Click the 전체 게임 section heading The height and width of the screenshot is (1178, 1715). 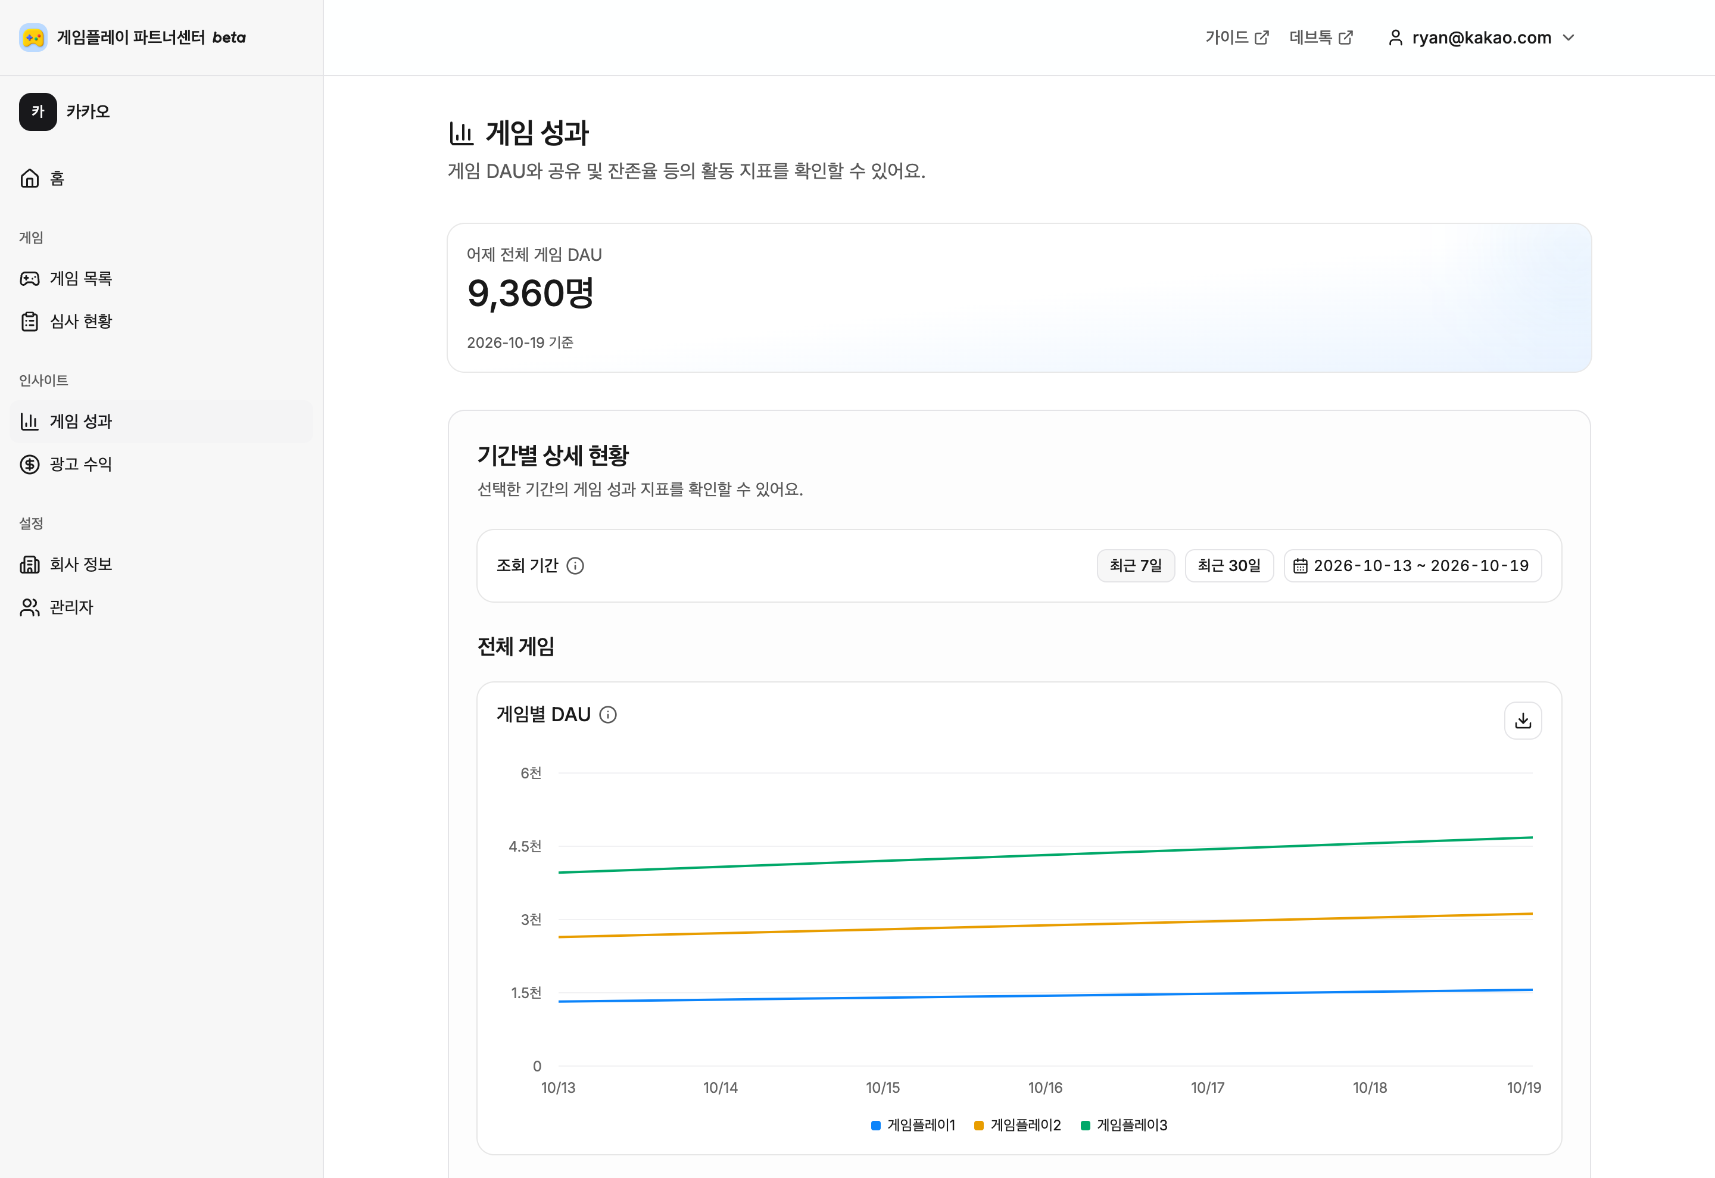tap(516, 647)
